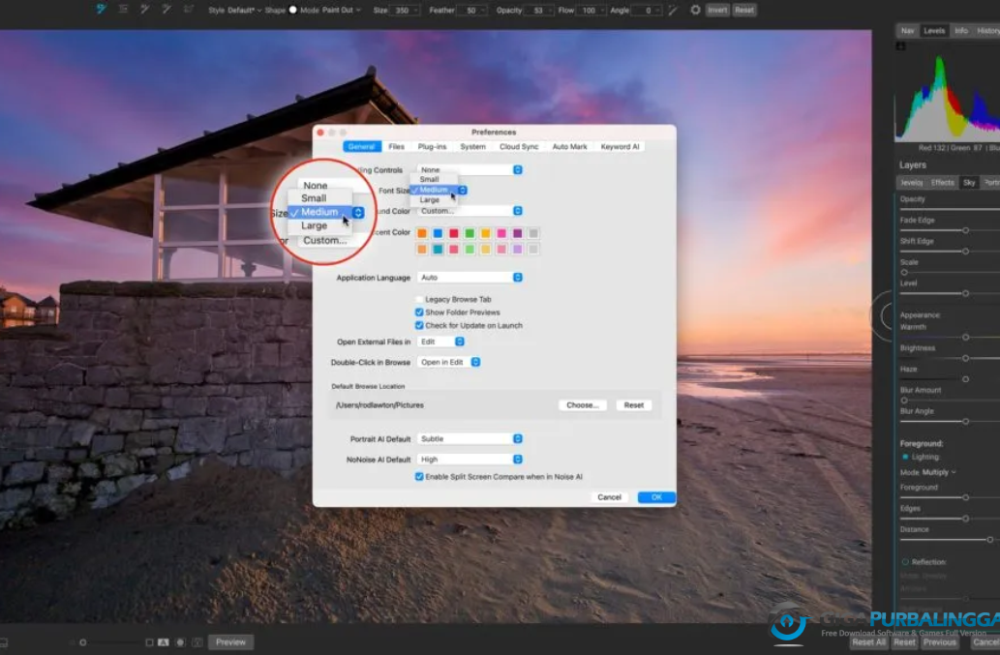1000x655 pixels.
Task: Click the Reset button in top toolbar
Action: point(743,11)
